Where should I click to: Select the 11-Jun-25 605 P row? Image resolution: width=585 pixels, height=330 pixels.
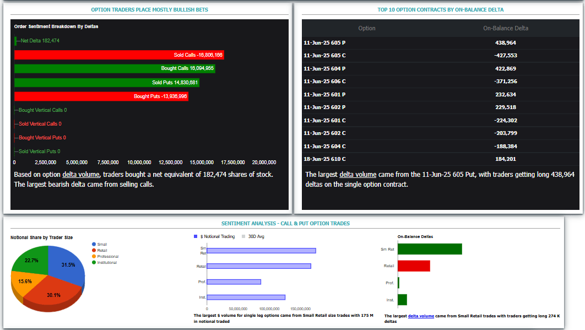click(440, 43)
